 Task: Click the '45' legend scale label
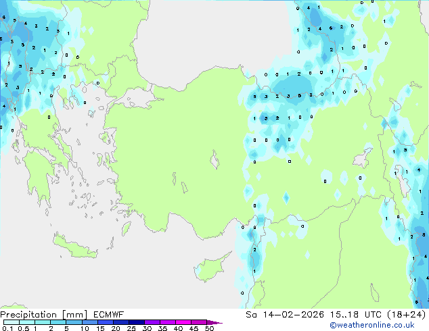tap(194, 328)
